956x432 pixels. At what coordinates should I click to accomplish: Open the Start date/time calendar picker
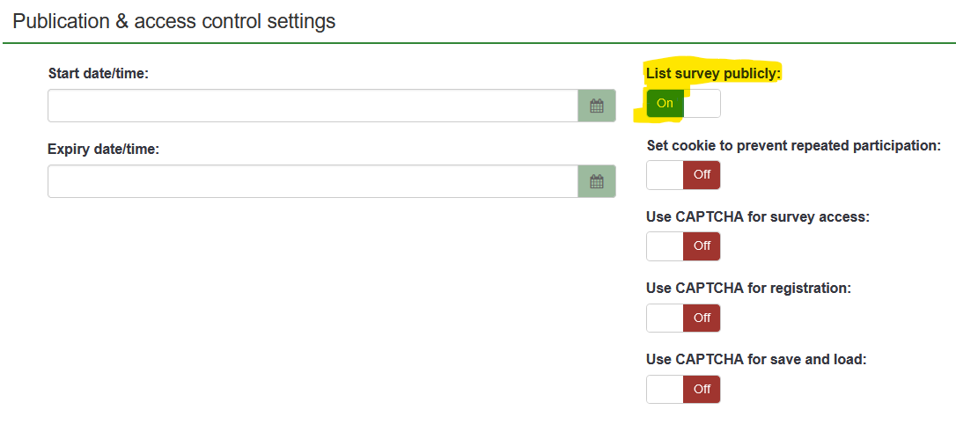point(597,106)
